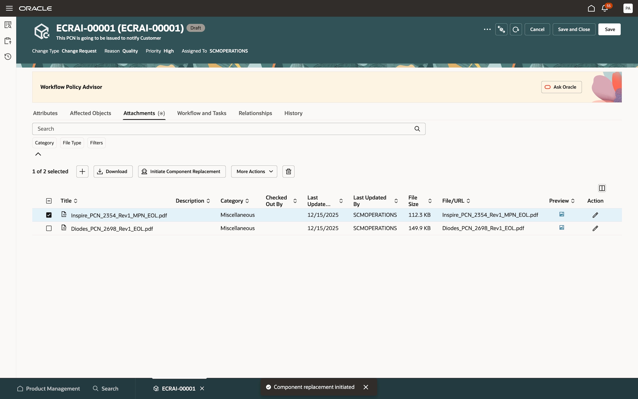638x399 pixels.
Task: Toggle the select-all header checkbox
Action: coord(49,201)
